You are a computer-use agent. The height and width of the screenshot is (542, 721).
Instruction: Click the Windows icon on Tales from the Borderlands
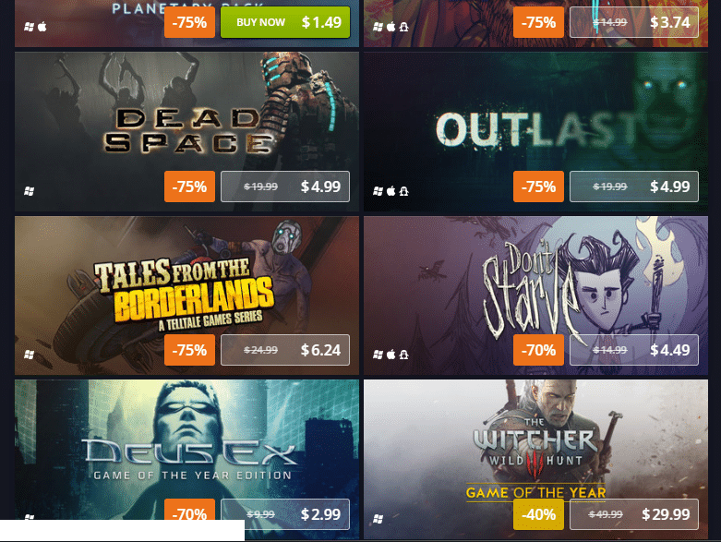tap(29, 355)
